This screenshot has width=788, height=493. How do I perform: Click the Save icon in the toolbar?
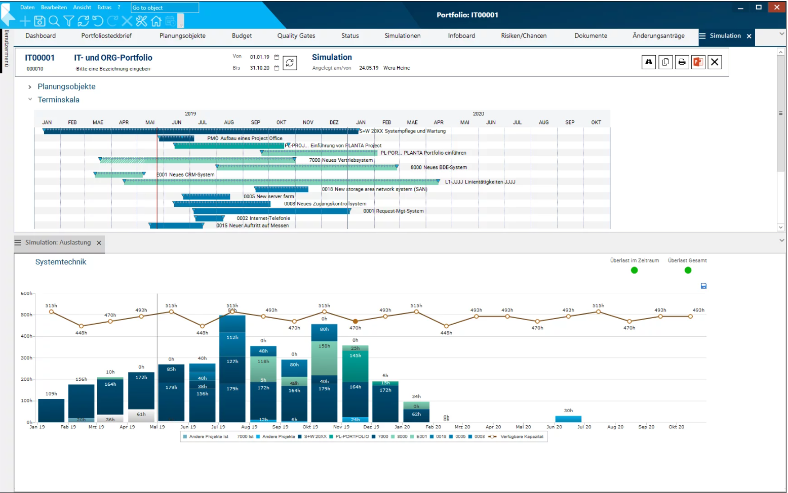point(40,21)
